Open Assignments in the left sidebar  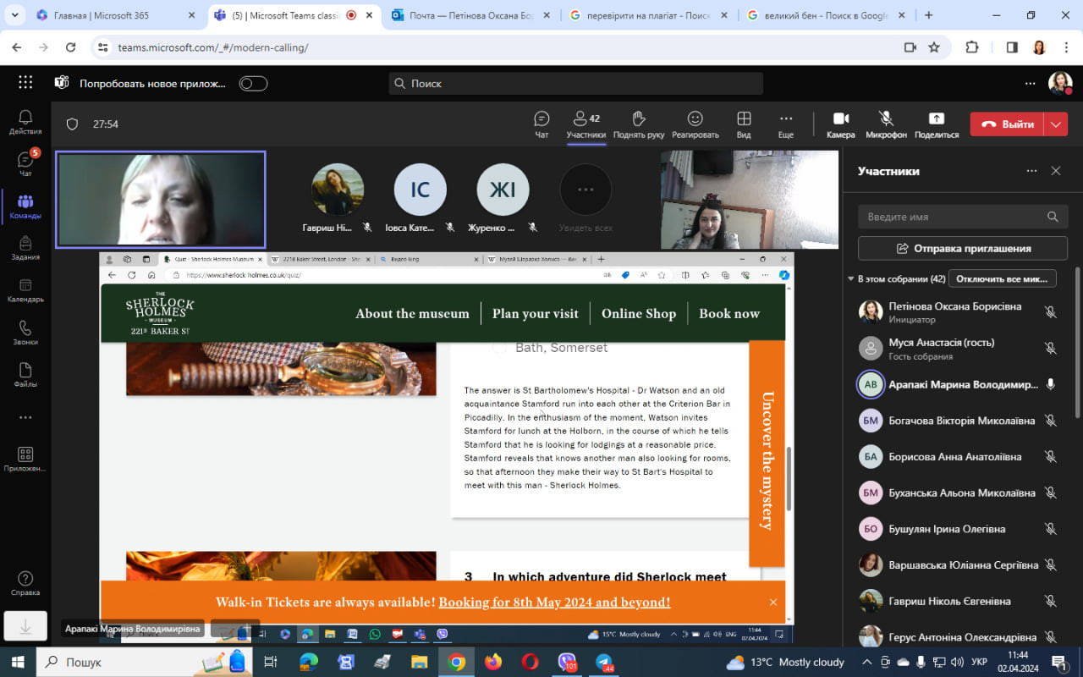pyautogui.click(x=25, y=248)
